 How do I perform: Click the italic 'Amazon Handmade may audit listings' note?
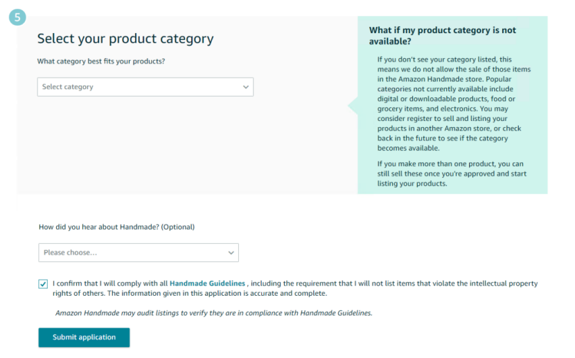pos(213,313)
